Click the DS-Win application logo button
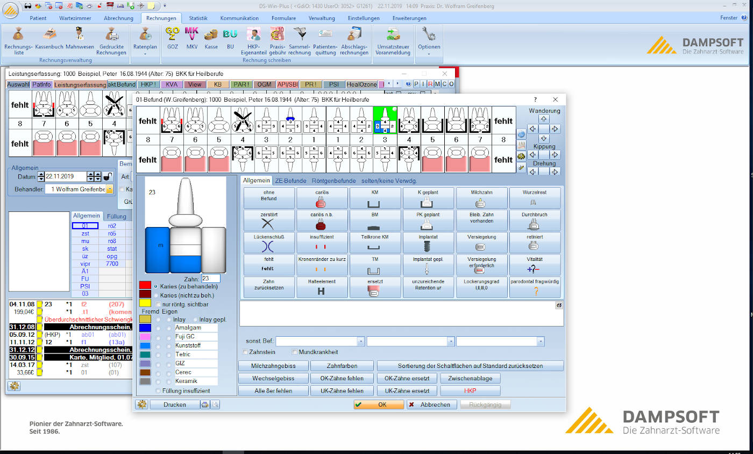 click(11, 11)
